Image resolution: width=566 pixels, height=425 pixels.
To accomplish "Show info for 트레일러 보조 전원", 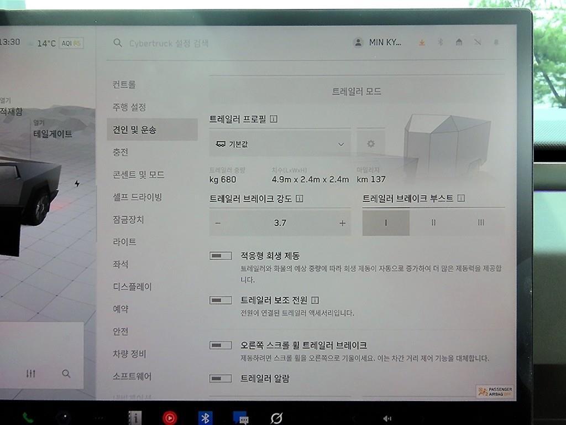I will [x=315, y=300].
